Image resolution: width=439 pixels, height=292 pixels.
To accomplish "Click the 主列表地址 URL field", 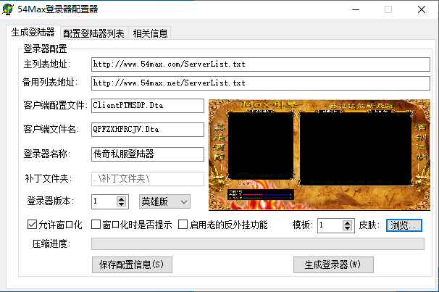I will [x=261, y=64].
